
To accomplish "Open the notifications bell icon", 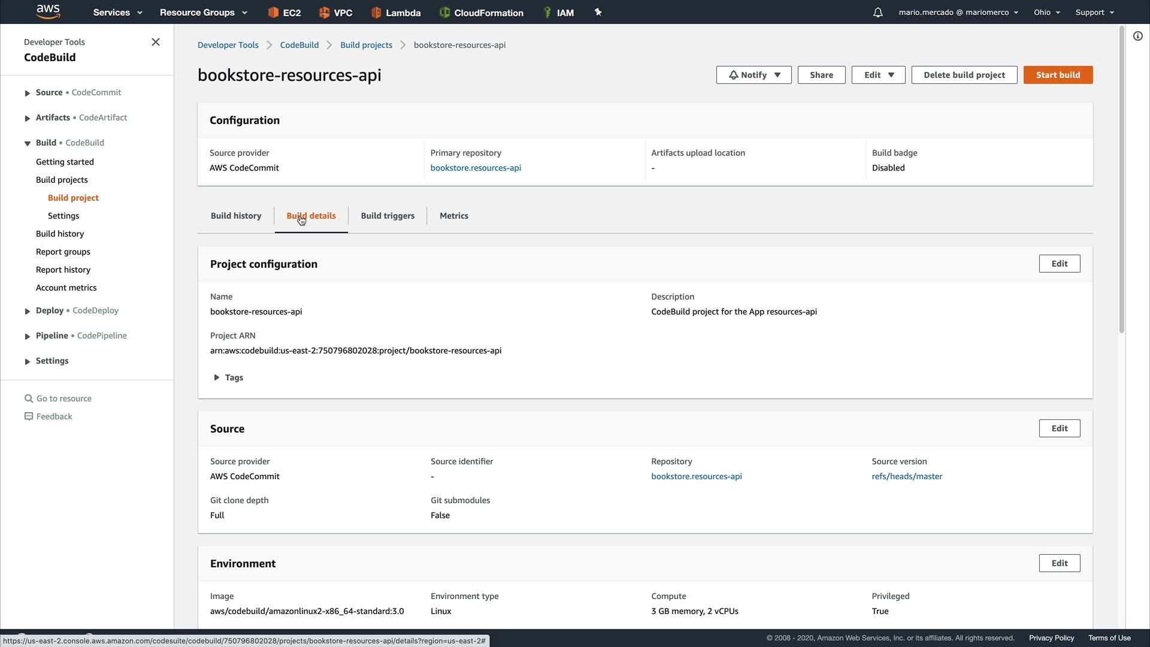I will pyautogui.click(x=877, y=13).
